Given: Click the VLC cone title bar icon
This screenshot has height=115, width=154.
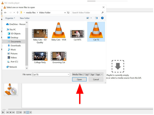Looking at the screenshot, I should click(3, 3).
